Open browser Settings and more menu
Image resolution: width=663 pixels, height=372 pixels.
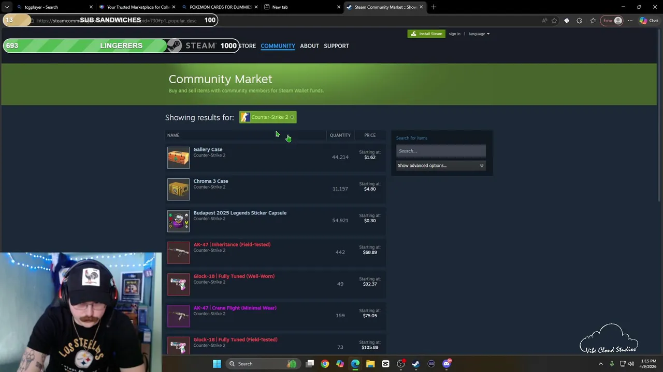[x=630, y=21]
